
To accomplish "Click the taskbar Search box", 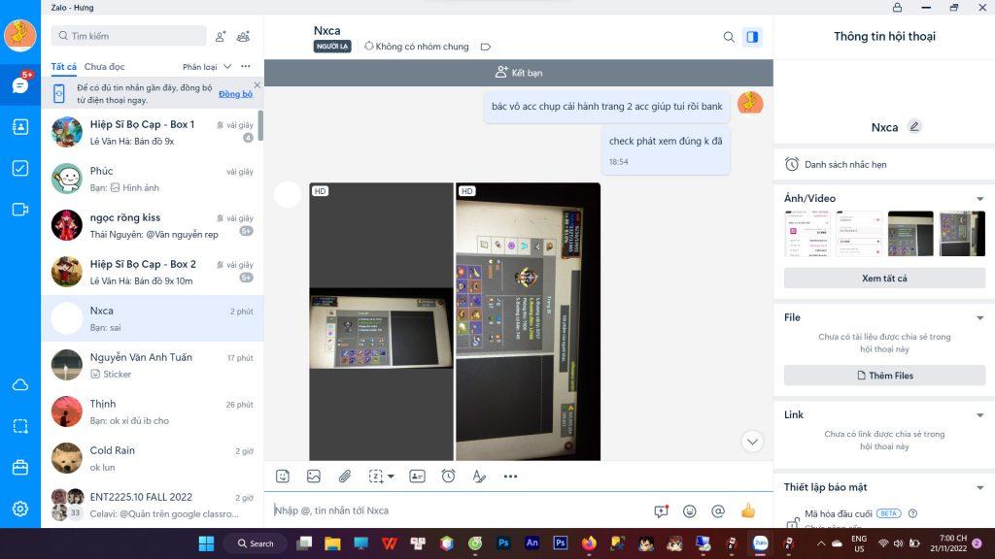I will 256,543.
